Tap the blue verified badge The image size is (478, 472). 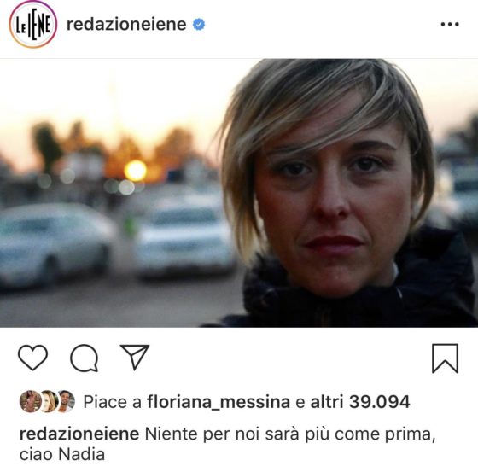coord(199,25)
